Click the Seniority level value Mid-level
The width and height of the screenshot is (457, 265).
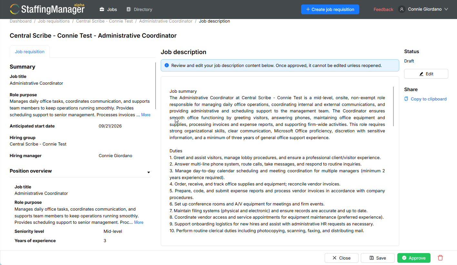[113, 231]
